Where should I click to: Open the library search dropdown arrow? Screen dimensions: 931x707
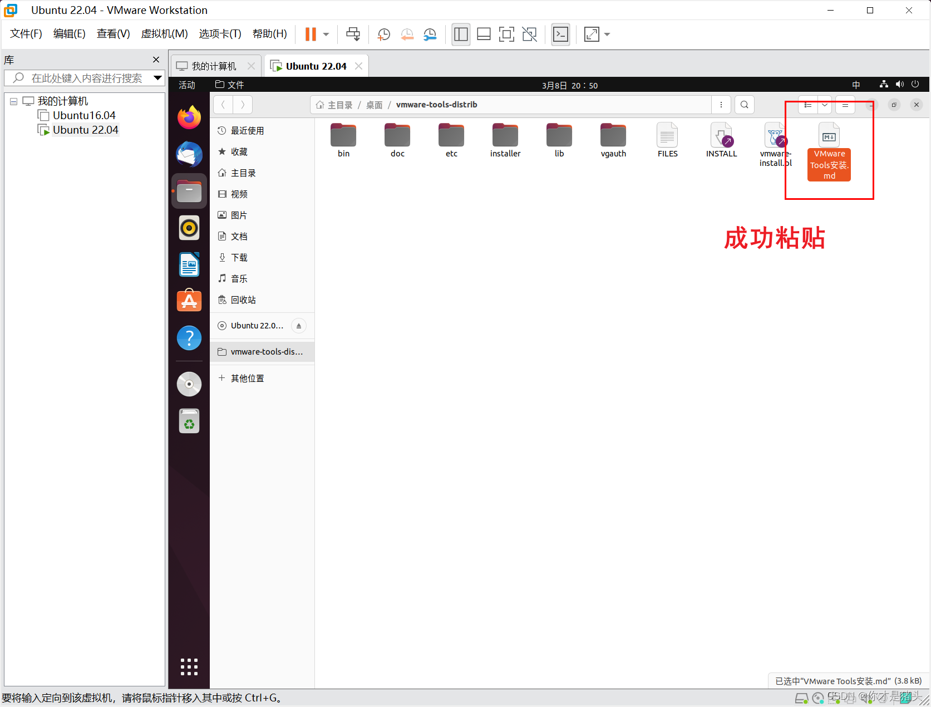point(157,78)
